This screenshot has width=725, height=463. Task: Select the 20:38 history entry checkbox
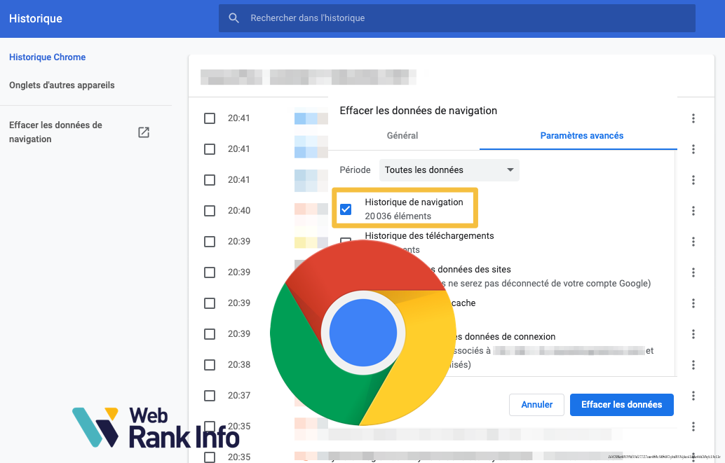click(x=210, y=365)
